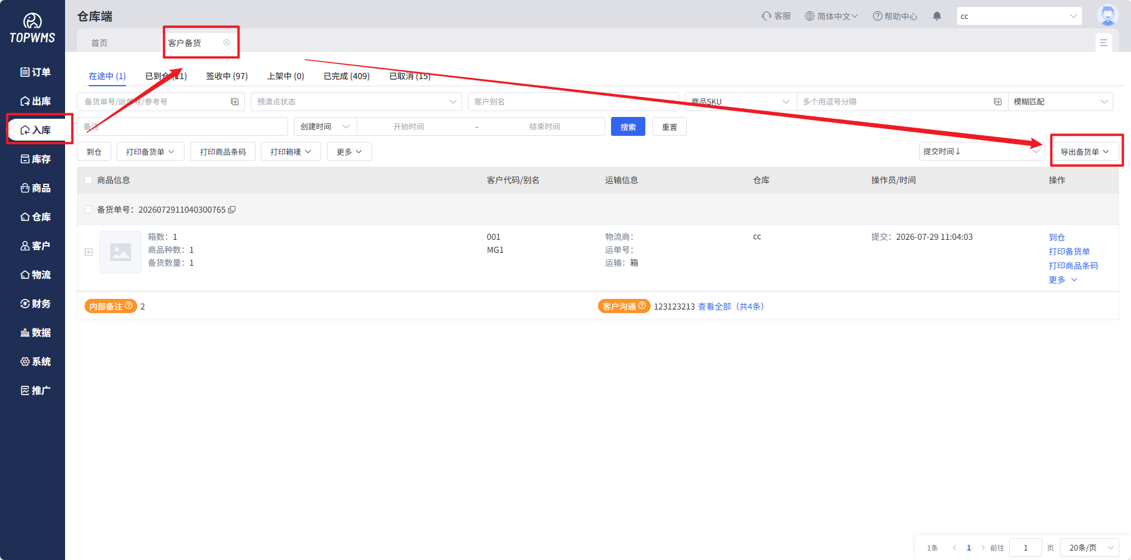
Task: Open the 帮助中心 help link
Action: (x=895, y=16)
